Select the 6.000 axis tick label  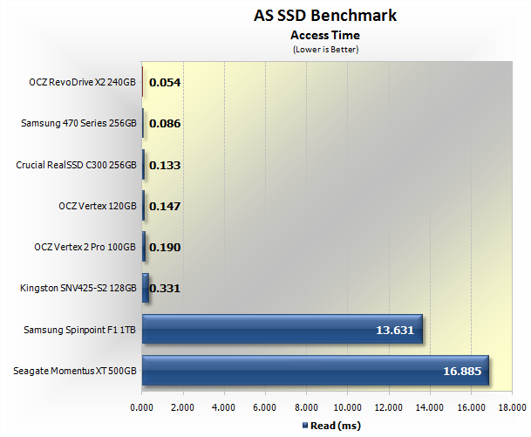(x=265, y=407)
